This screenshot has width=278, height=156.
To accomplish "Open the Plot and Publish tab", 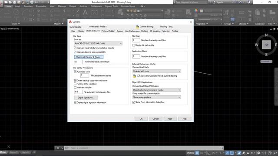I will pyautogui.click(x=108, y=31).
